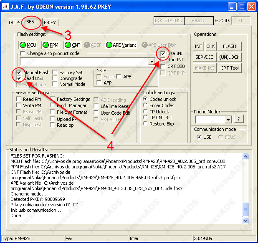The height and width of the screenshot is (243, 258).
Task: Check the SKIP APE checkbox
Action: (119, 76)
